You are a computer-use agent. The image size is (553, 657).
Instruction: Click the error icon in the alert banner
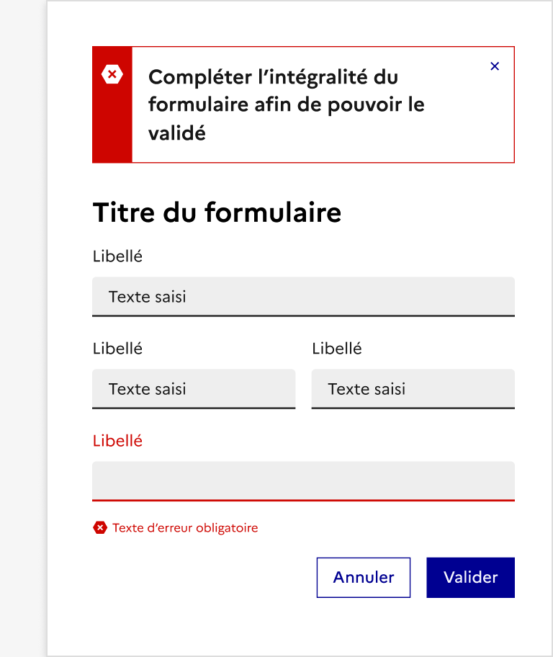pyautogui.click(x=112, y=73)
